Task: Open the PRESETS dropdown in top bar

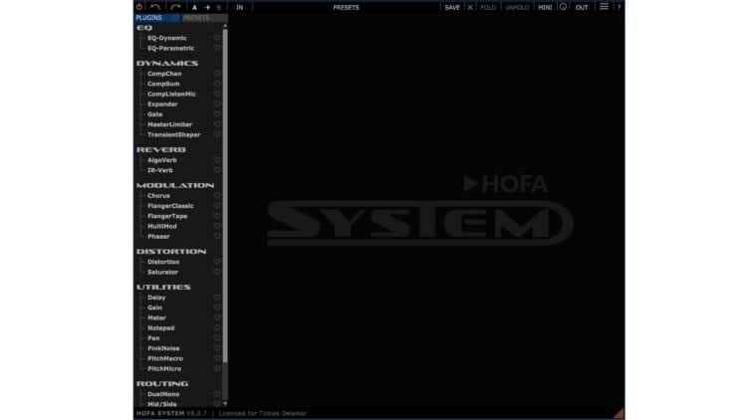Action: pos(346,8)
